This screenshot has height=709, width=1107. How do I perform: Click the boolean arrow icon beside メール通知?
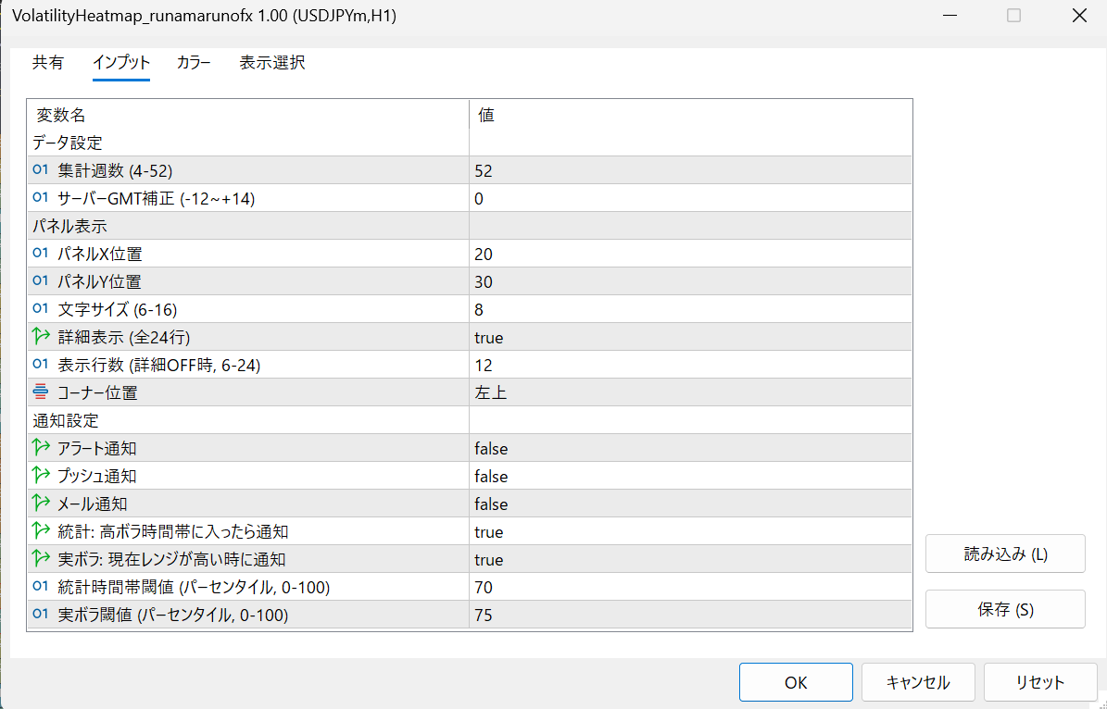40,504
